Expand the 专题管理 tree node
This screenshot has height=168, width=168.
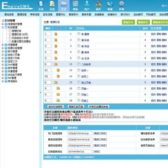(x=3, y=45)
